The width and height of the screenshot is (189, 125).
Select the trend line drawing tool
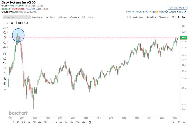[x=5, y=28]
